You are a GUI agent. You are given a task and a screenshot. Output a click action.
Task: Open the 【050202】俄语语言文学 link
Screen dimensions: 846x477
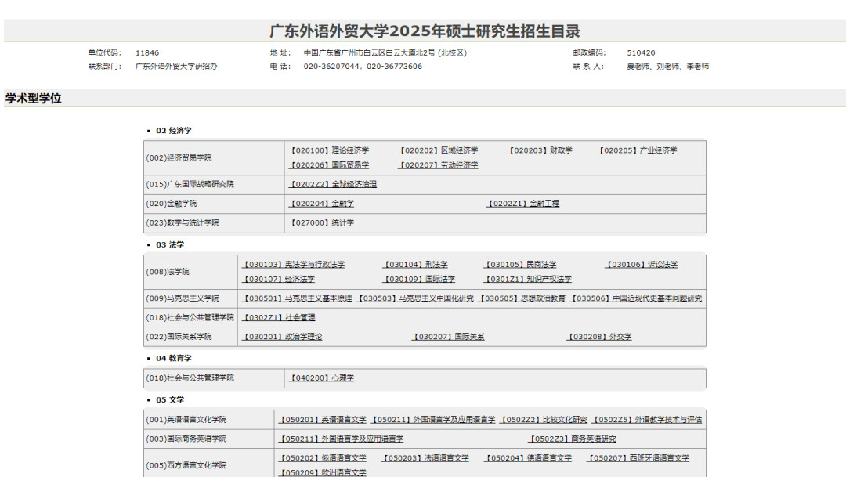[322, 458]
